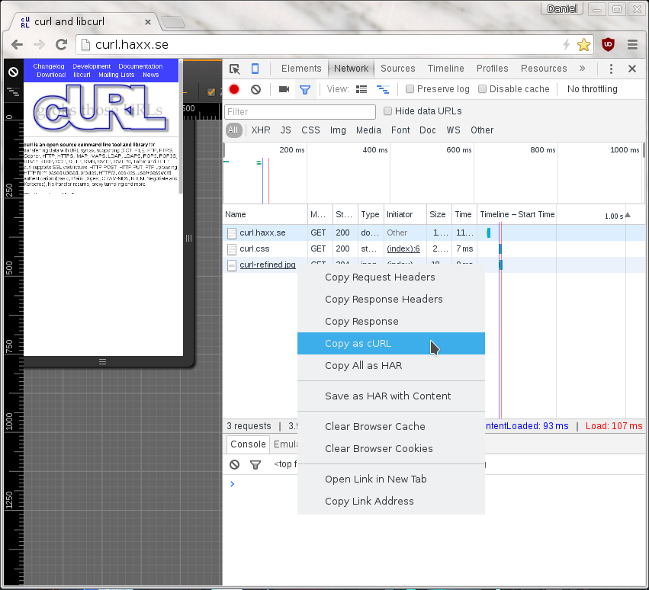Start screencast capture with the camera icon

[283, 89]
